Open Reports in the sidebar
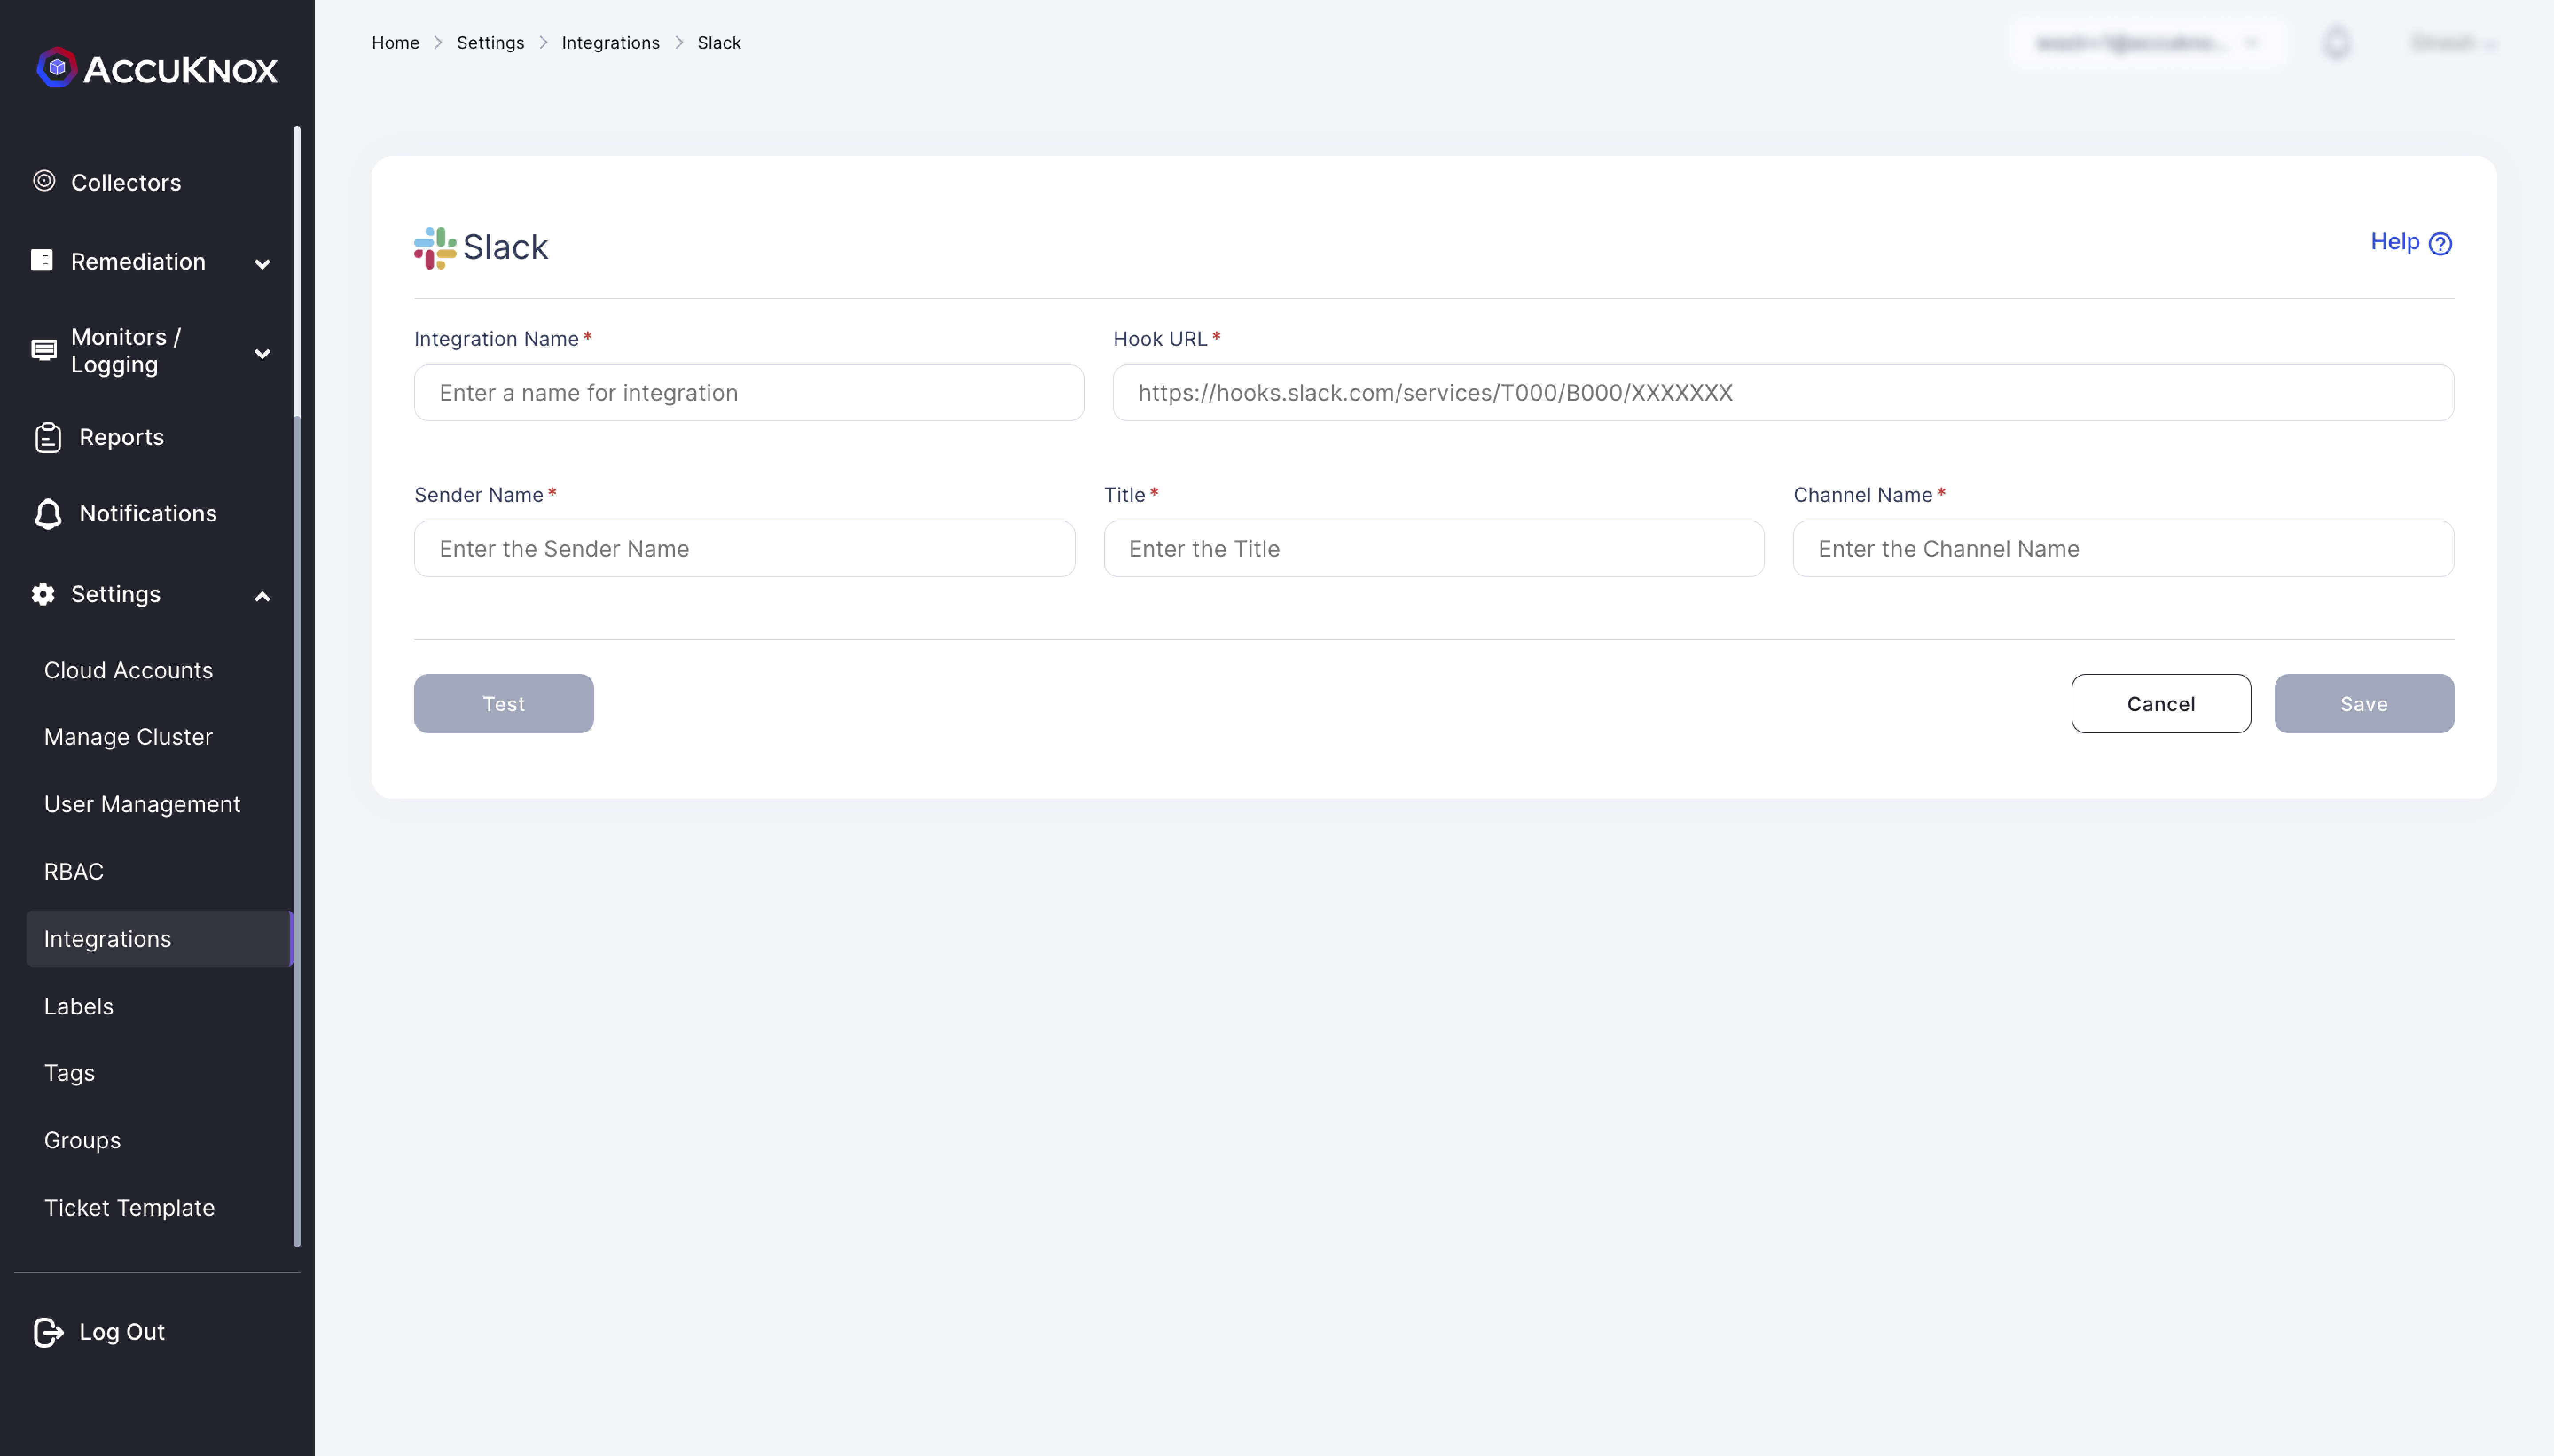The width and height of the screenshot is (2554, 1456). [x=121, y=437]
